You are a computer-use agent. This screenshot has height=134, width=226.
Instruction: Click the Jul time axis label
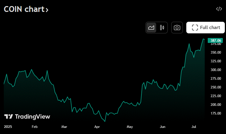[x=194, y=127]
